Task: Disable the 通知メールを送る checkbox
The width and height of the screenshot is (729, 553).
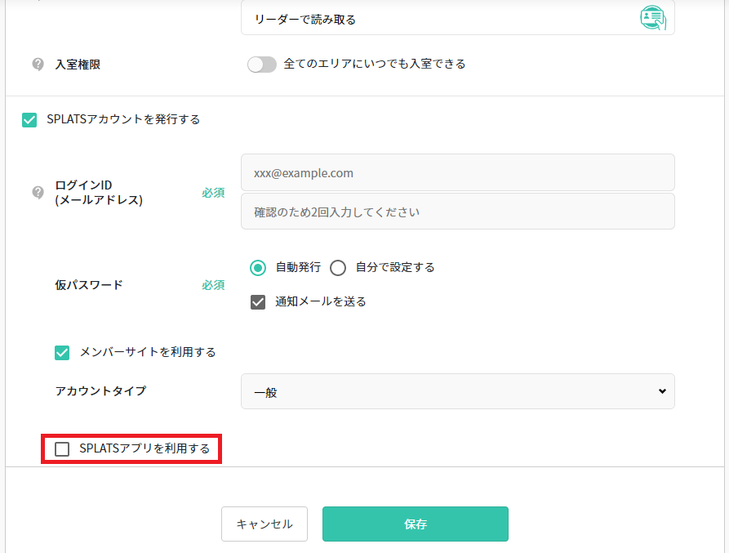Action: pyautogui.click(x=257, y=301)
